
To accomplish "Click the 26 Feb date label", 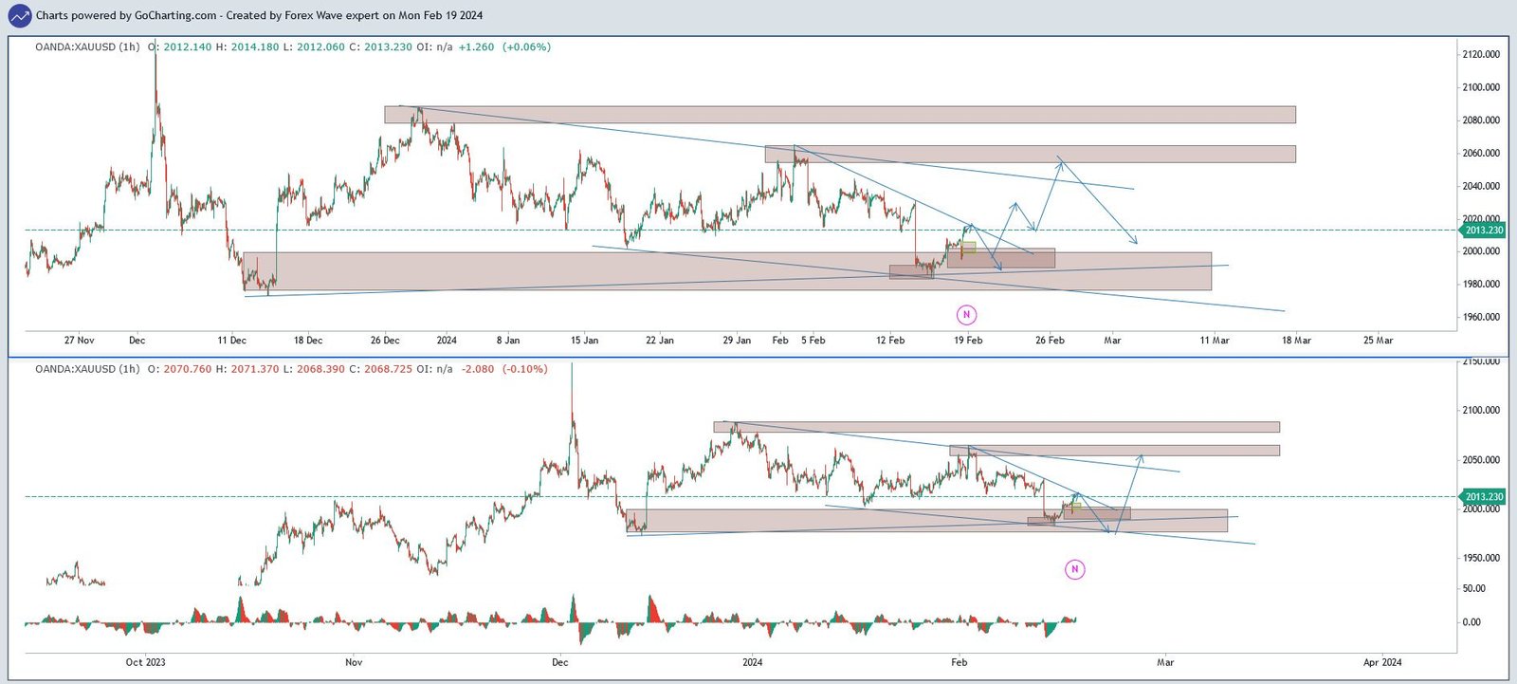I will click(1050, 341).
